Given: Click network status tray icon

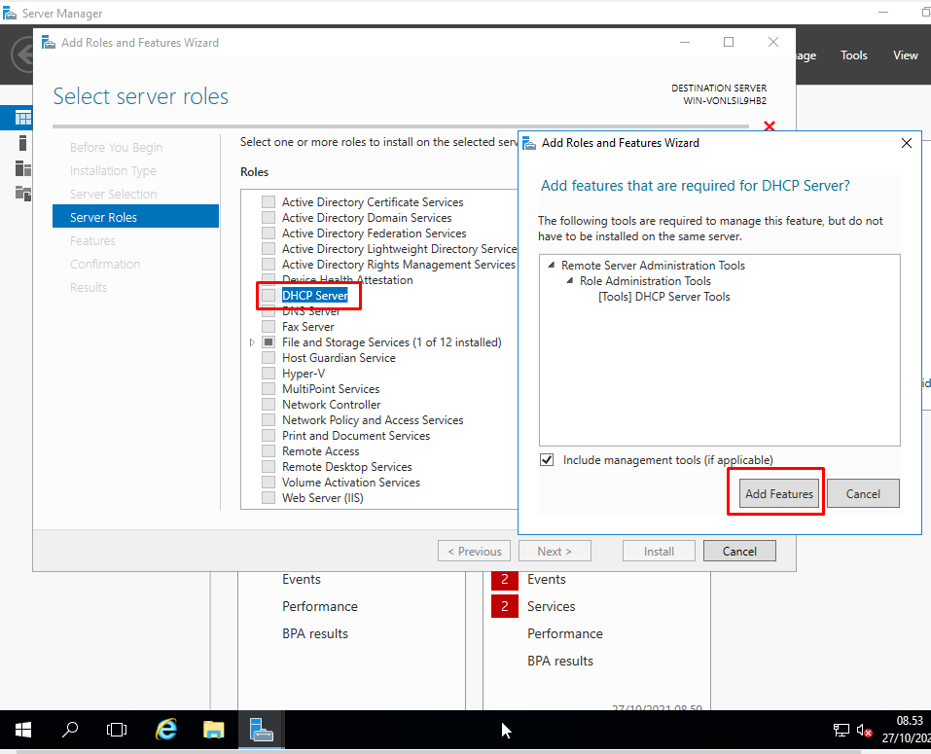Looking at the screenshot, I should [841, 731].
